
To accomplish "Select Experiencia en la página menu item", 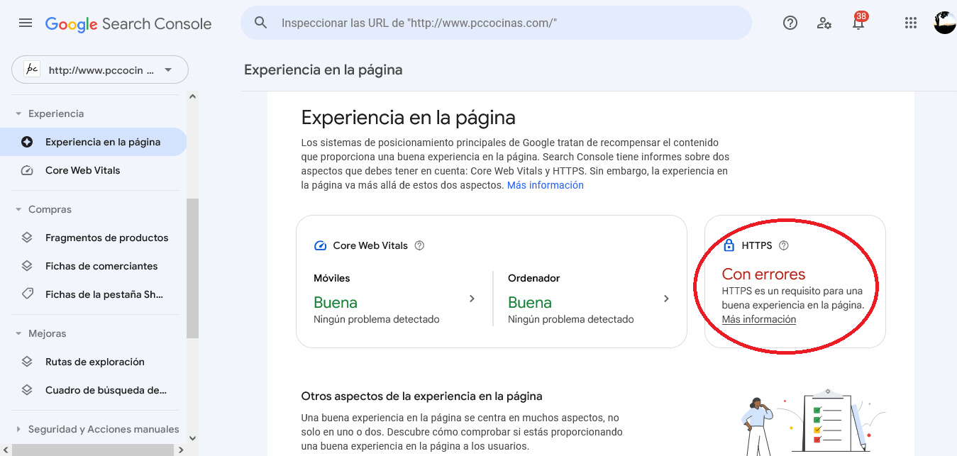I will [94, 142].
